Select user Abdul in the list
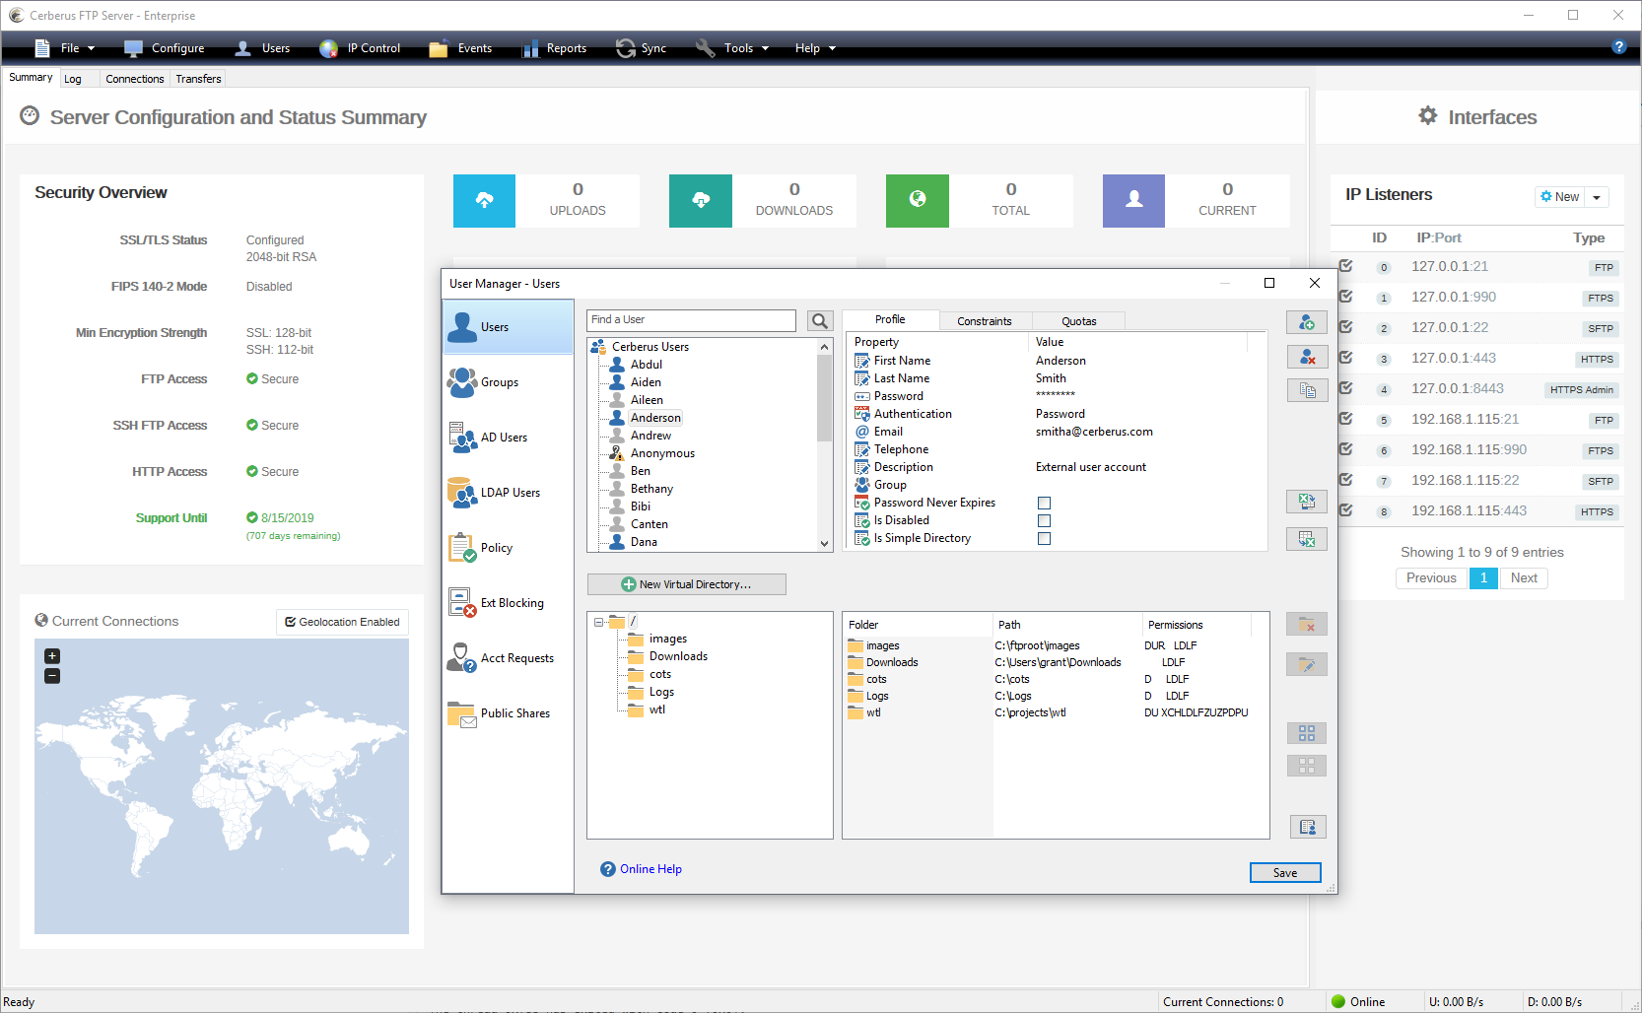 point(647,365)
